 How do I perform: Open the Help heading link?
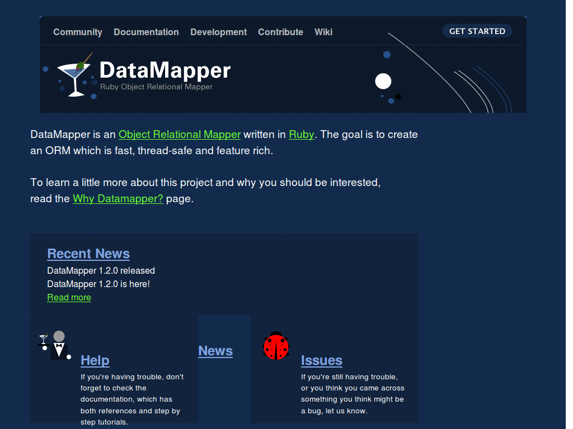coord(95,360)
